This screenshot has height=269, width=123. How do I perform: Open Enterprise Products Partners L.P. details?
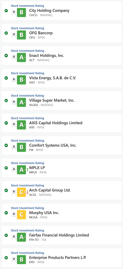tap(58, 258)
